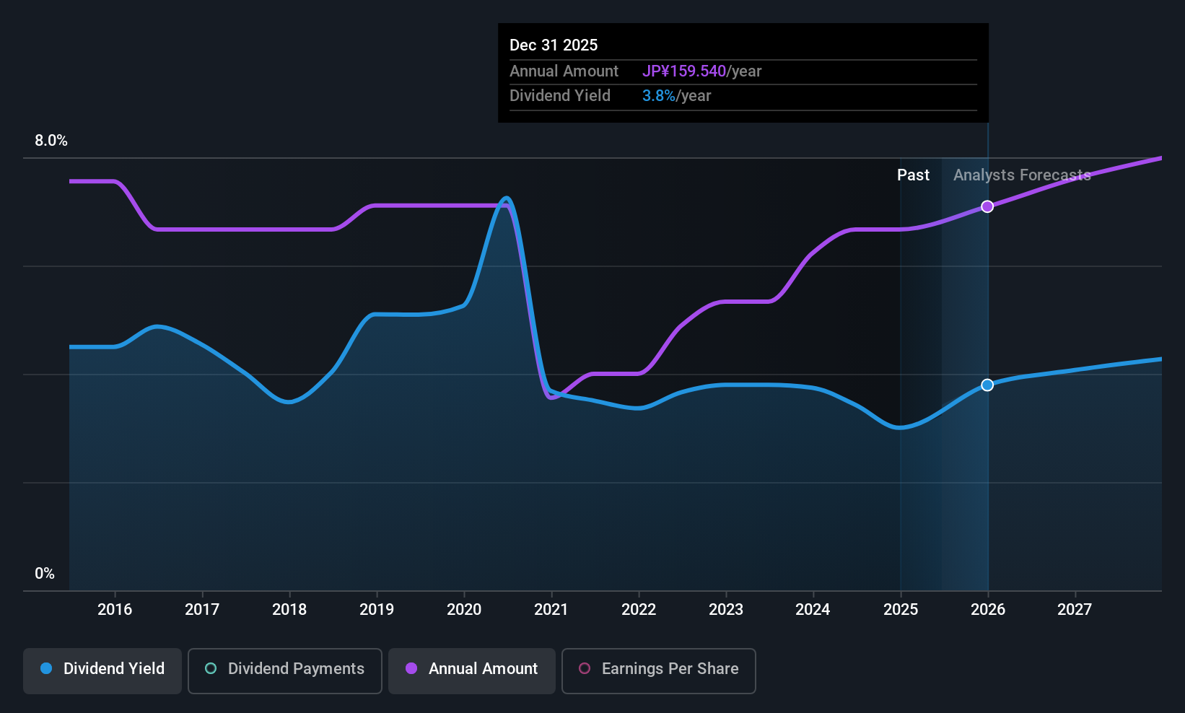Toggle the Dividend Payments series on
Viewport: 1185px width, 713px height.
284,670
